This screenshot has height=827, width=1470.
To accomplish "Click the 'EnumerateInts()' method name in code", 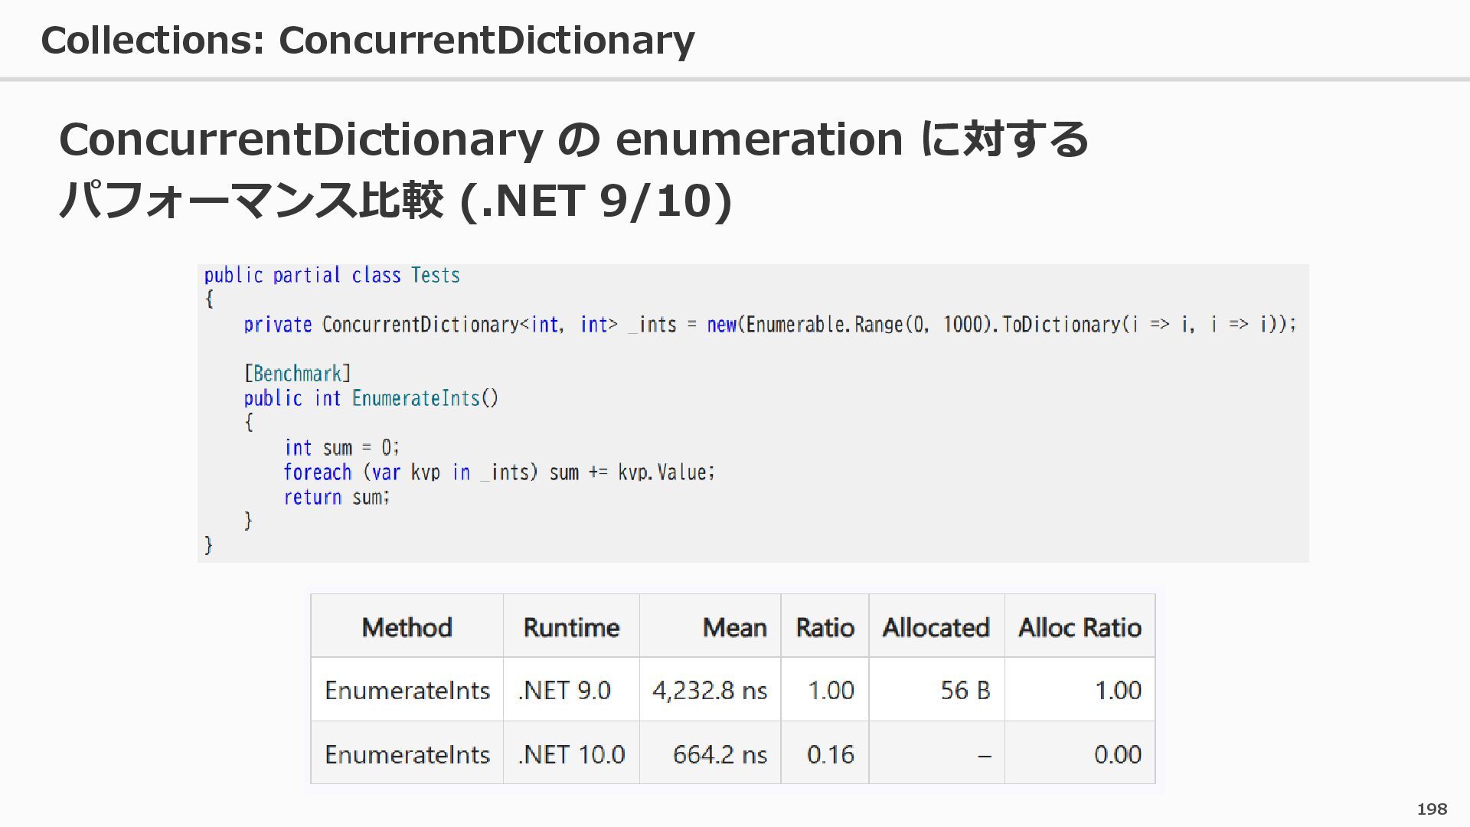I will tap(424, 398).
